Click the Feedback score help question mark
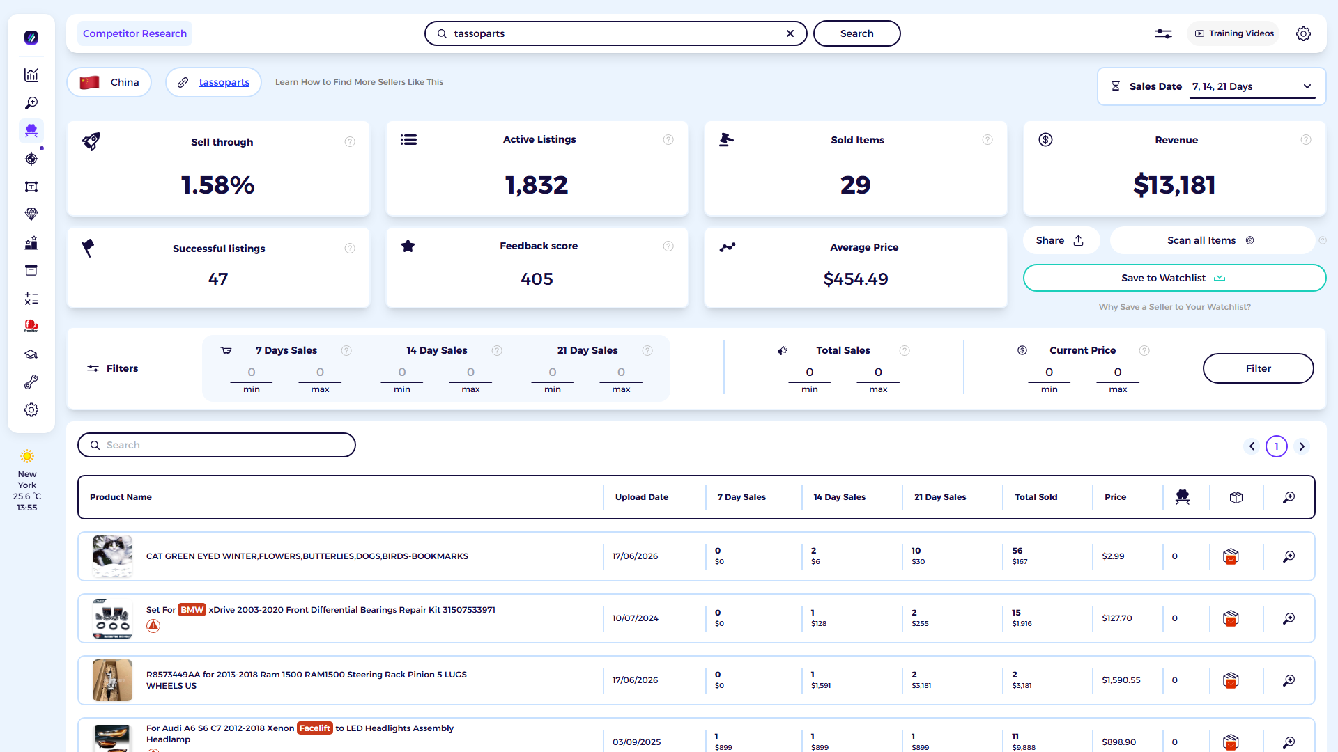The image size is (1338, 752). (668, 246)
